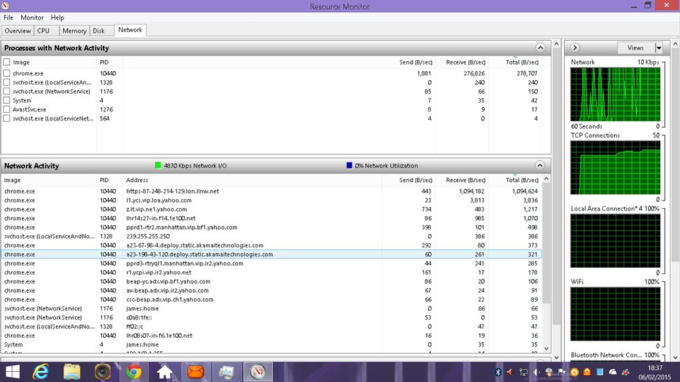Open the taskbar clock showing 18:37
Viewport: 680px width, 382px height.
(x=655, y=372)
